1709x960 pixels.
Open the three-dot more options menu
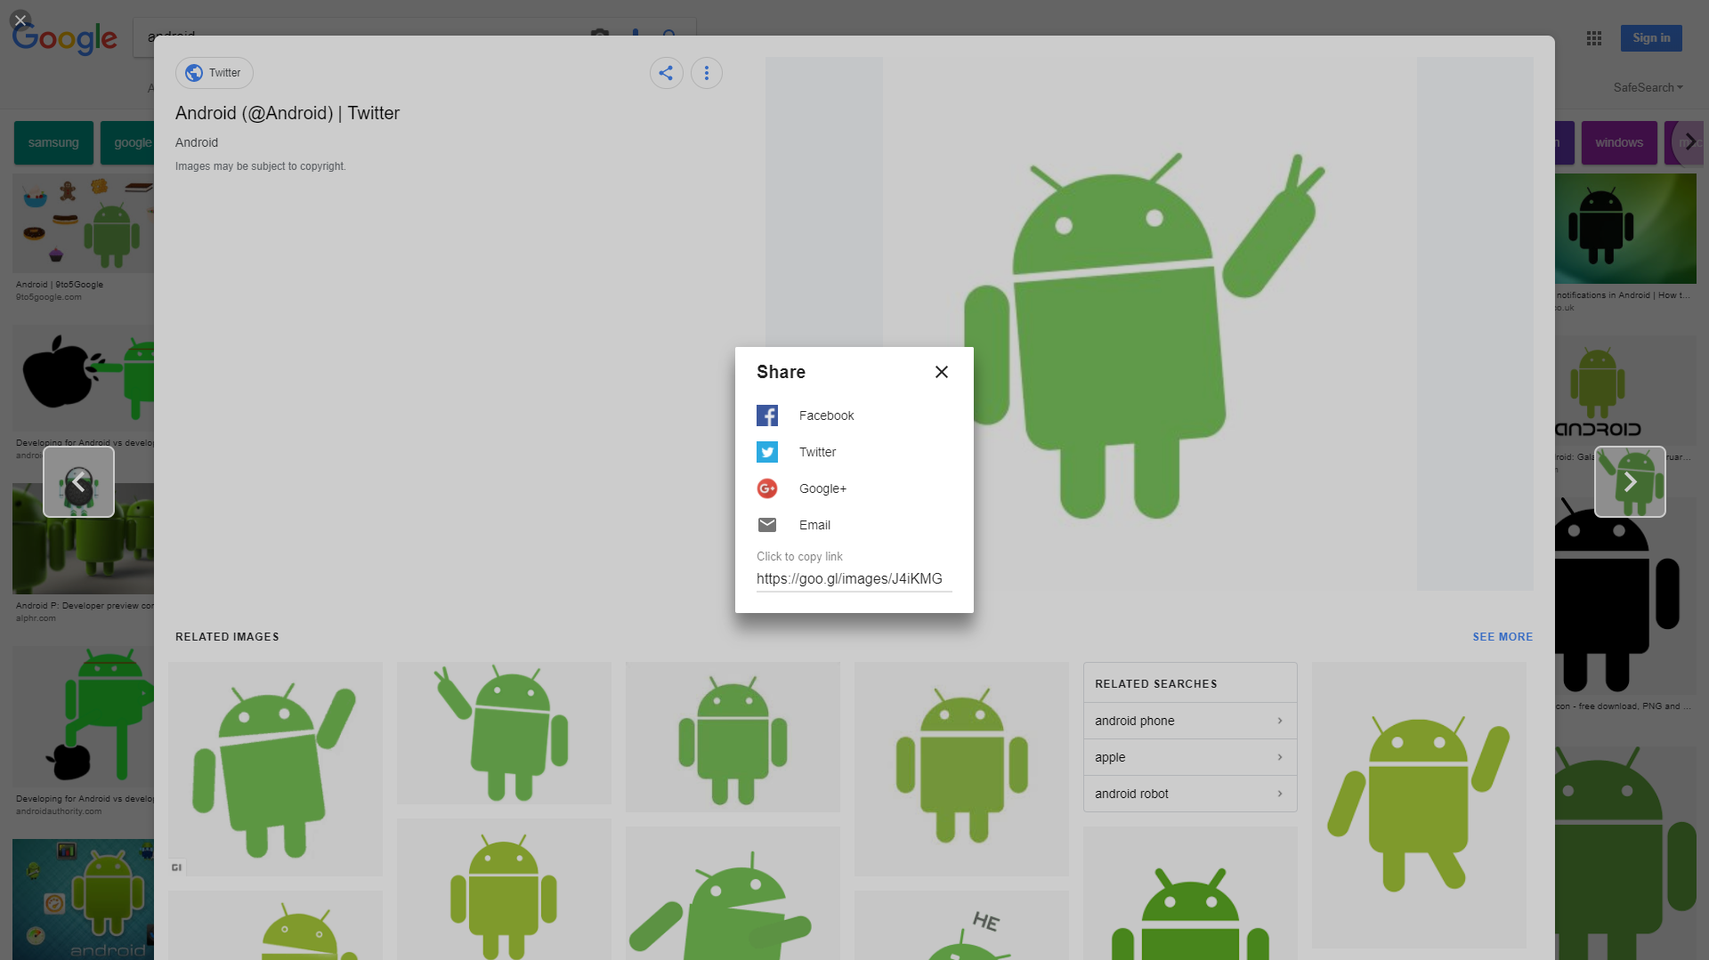(707, 72)
